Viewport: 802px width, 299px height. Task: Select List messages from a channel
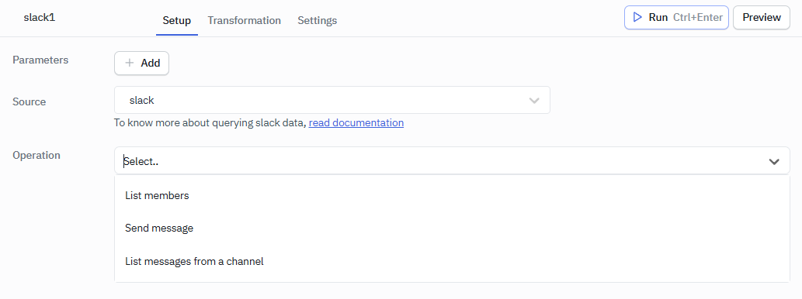pyautogui.click(x=452, y=262)
